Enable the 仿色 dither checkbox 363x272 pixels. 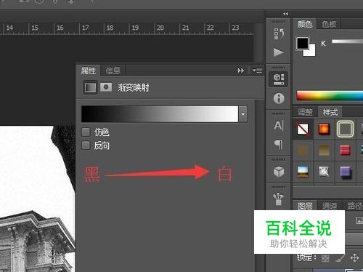coord(86,132)
